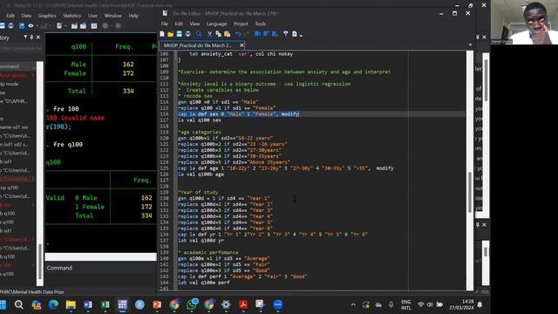This screenshot has height=314, width=558.
Task: Open the Help menu in Stata
Action: (133, 16)
